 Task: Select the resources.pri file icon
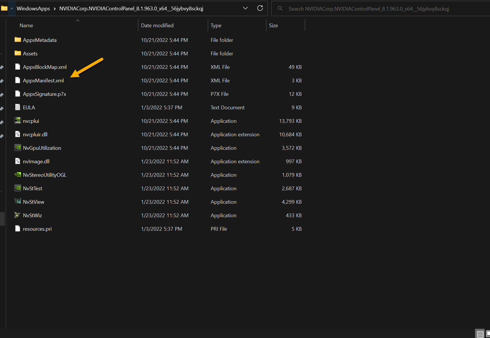18,229
